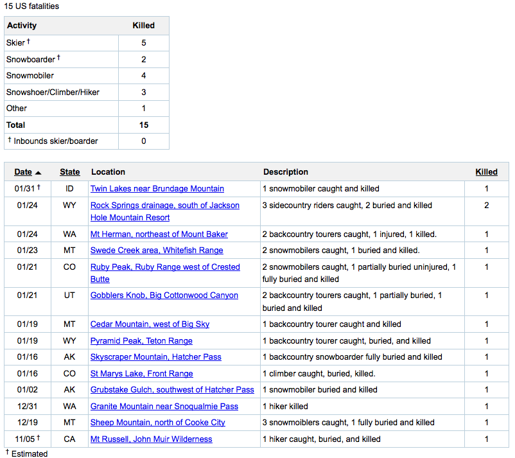
Task: Click '1 hiker caught, buried, and killed' description
Action: coord(322,439)
